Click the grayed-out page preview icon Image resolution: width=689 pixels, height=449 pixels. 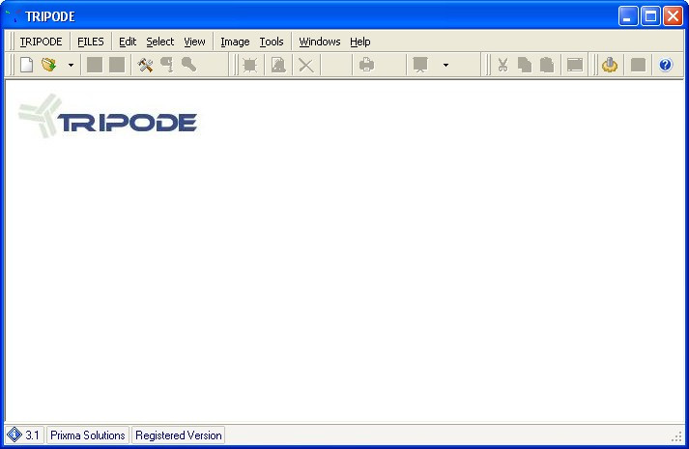point(278,65)
